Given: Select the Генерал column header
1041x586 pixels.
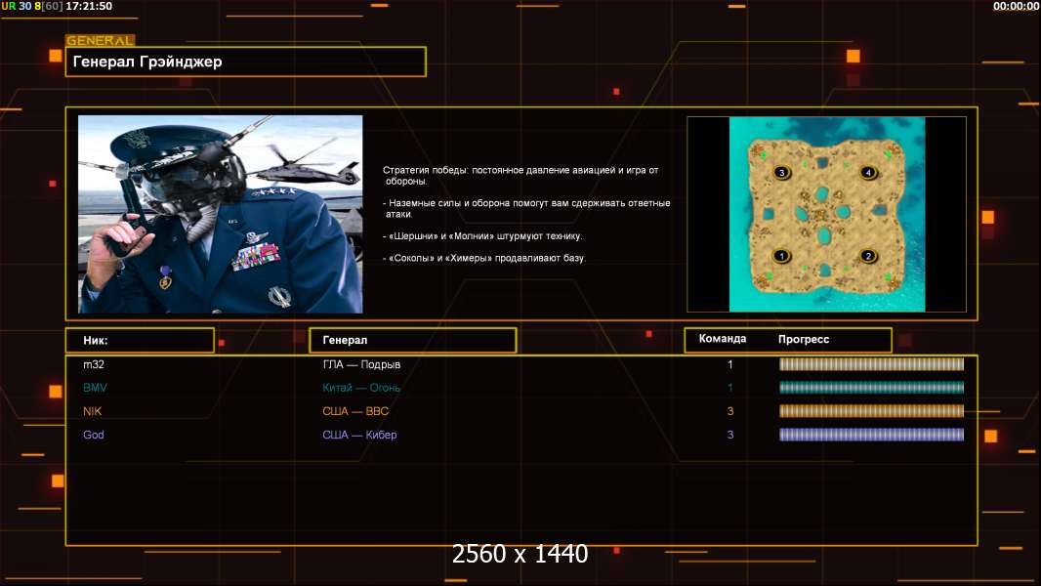Looking at the screenshot, I should [x=411, y=340].
